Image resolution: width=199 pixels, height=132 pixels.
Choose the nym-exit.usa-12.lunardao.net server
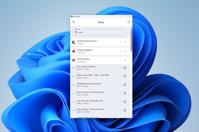point(95,110)
